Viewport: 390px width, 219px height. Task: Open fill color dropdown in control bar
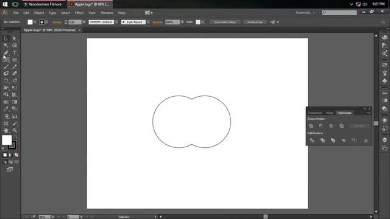point(35,22)
